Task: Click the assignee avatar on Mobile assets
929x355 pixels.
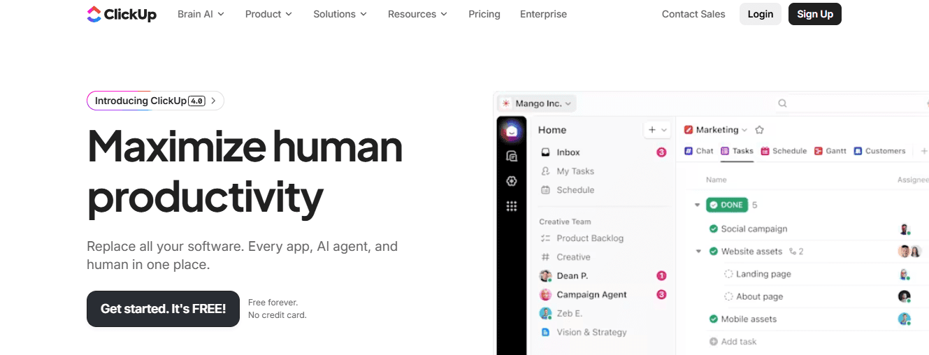Action: pos(905,319)
